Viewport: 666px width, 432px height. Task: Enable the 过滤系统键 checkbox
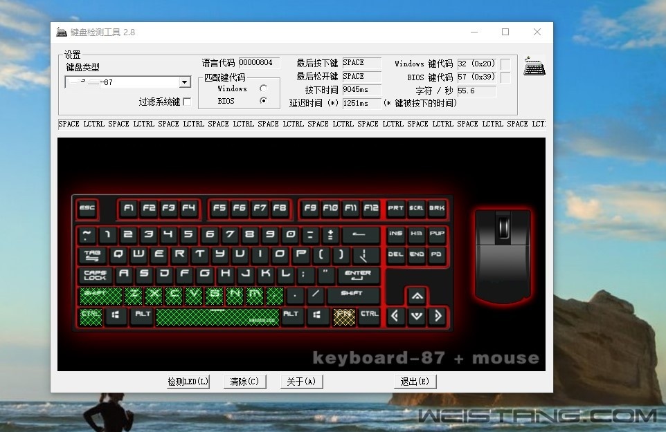click(x=186, y=102)
